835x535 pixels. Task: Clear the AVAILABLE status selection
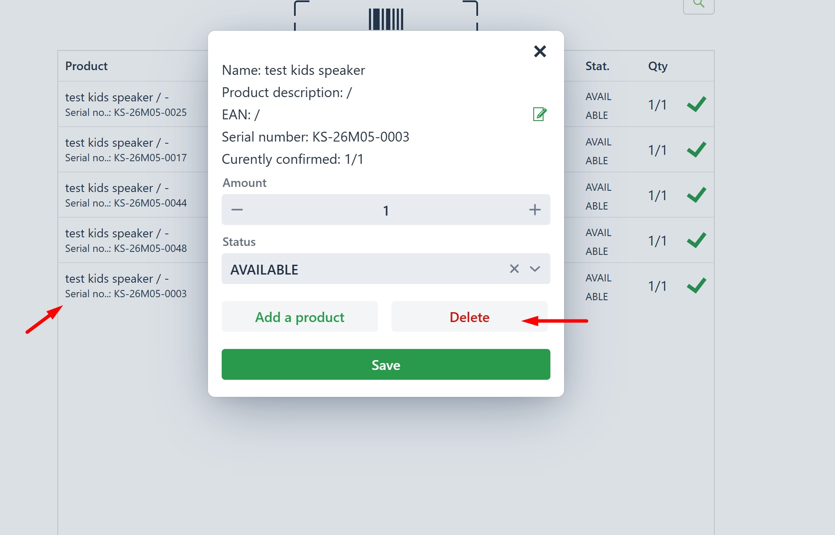[514, 269]
